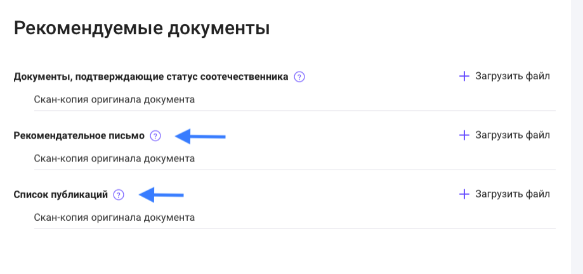Click Скан-копия оригинала документа under Список публикаций
The width and height of the screenshot is (583, 274).
(114, 218)
